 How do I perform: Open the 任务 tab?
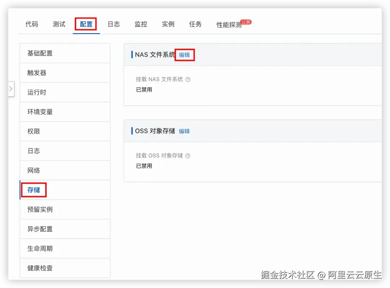click(195, 24)
